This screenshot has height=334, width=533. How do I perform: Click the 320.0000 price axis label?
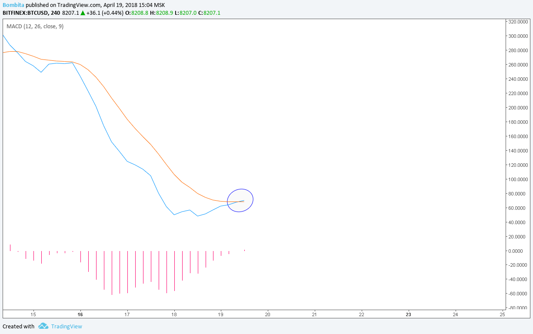click(518, 22)
